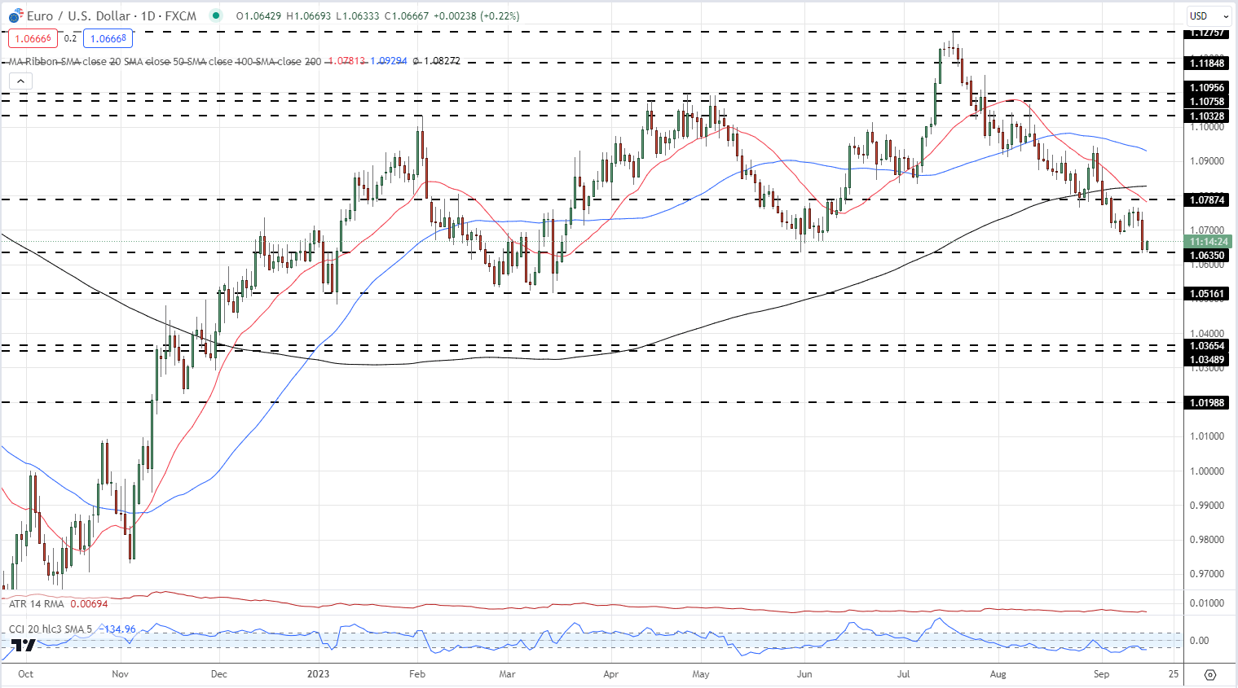Click the 0.98000 price scale value
Image resolution: width=1238 pixels, height=688 pixels.
coord(1206,540)
